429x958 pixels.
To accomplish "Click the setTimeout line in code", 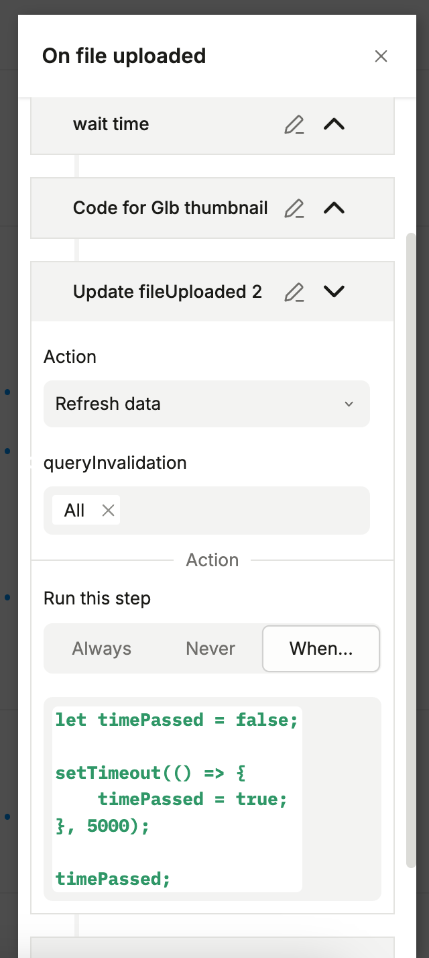I will click(151, 773).
